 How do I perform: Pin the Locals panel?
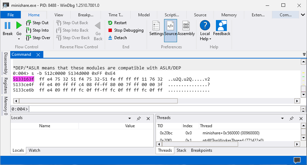(x=139, y=118)
